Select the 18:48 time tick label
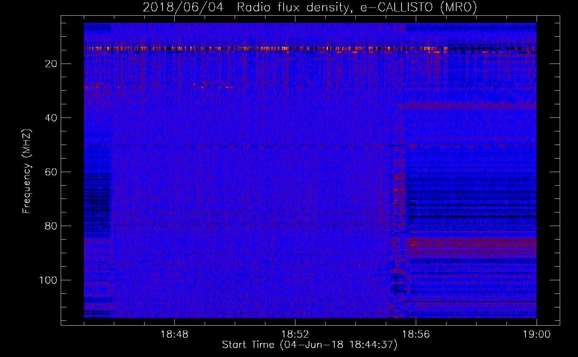This screenshot has height=357, width=578. [174, 334]
